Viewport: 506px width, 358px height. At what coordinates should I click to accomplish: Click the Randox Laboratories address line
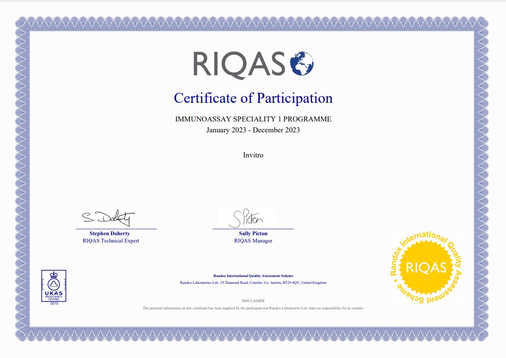(253, 282)
